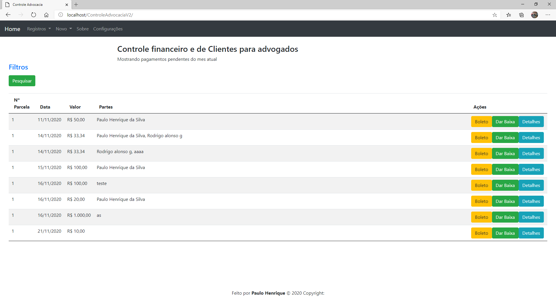Image resolution: width=556 pixels, height=301 pixels.
Task: Open the favorites list icon
Action: [x=509, y=15]
